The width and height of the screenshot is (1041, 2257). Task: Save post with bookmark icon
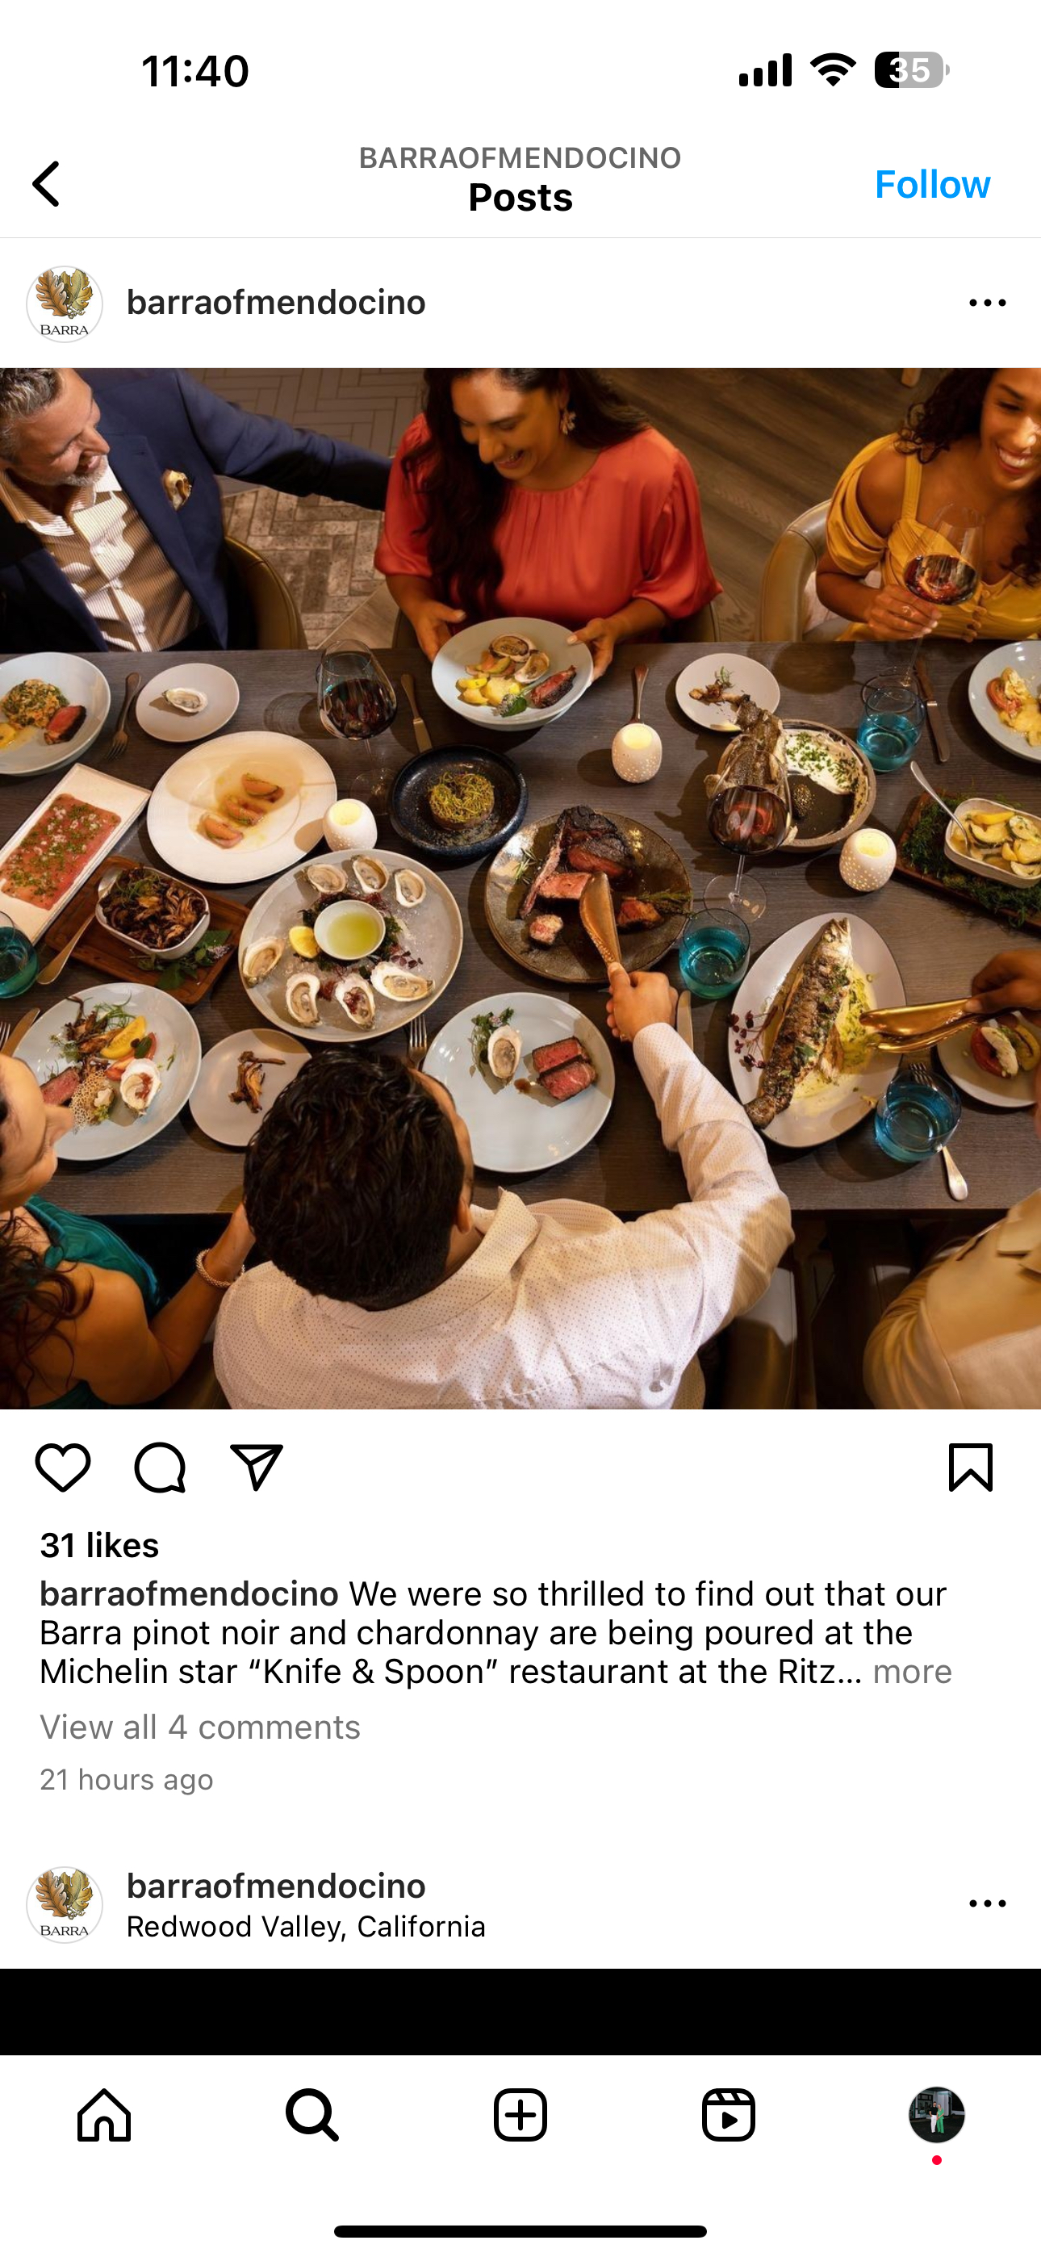pos(971,1467)
